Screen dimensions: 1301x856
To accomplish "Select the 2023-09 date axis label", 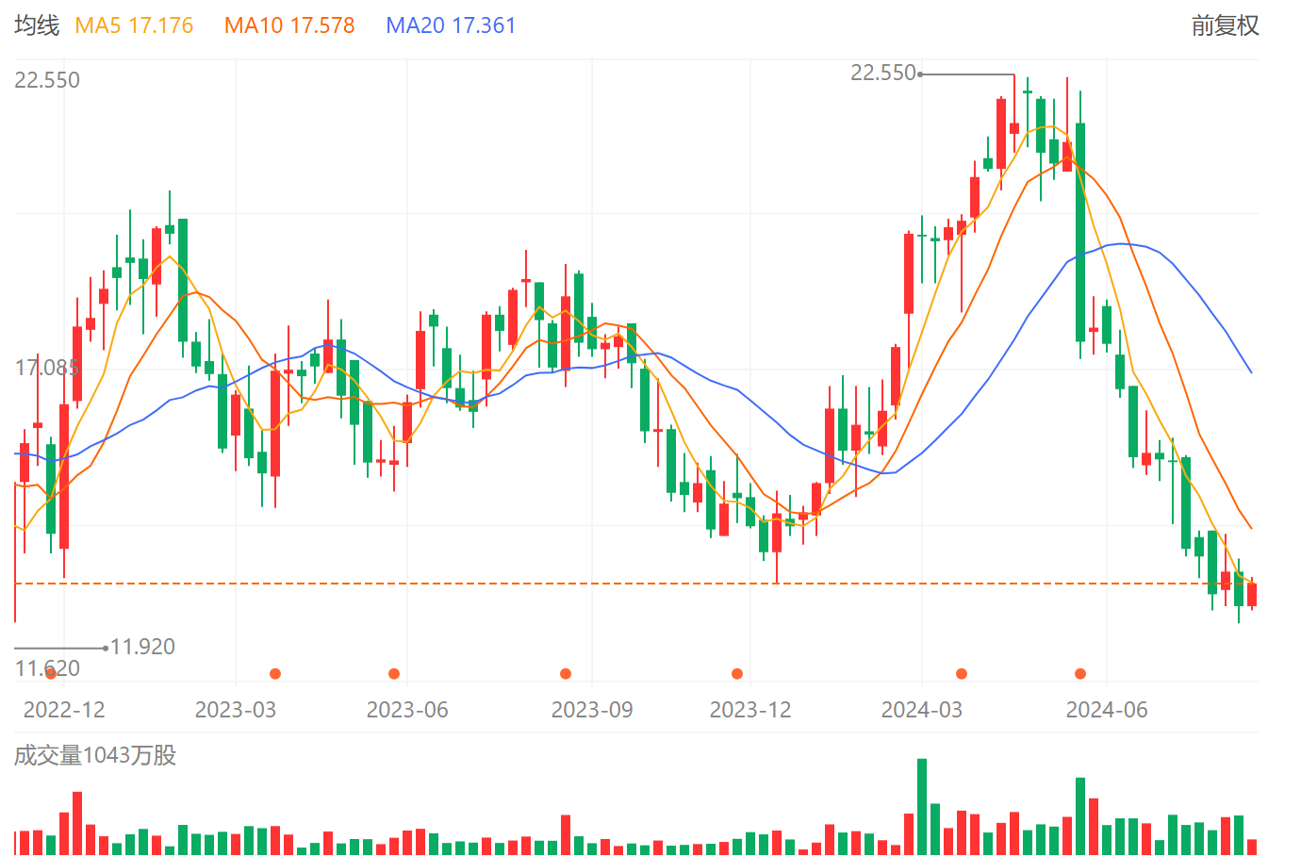I will (592, 710).
